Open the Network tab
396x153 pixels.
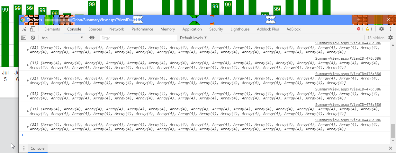tap(117, 29)
